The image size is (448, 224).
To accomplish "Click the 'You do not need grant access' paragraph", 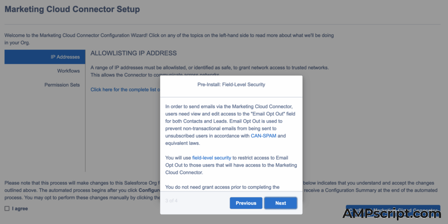I will coord(222,187).
